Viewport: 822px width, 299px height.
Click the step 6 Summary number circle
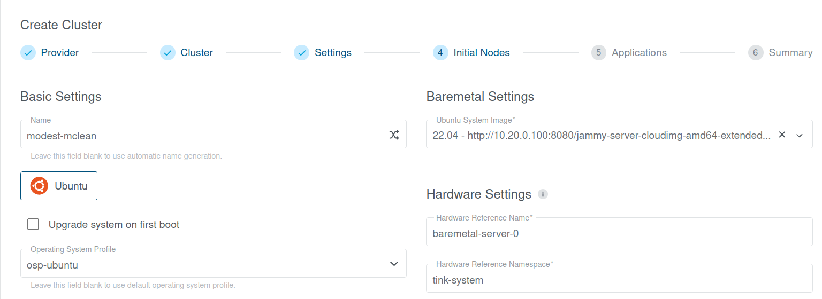click(x=755, y=53)
